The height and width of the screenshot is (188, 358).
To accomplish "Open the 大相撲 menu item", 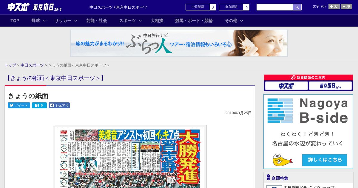I will (x=157, y=21).
